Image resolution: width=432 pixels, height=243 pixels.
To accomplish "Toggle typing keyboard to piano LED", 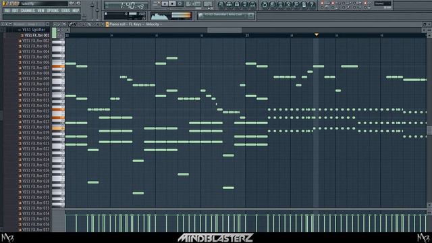I will pyautogui.click(x=322, y=3).
